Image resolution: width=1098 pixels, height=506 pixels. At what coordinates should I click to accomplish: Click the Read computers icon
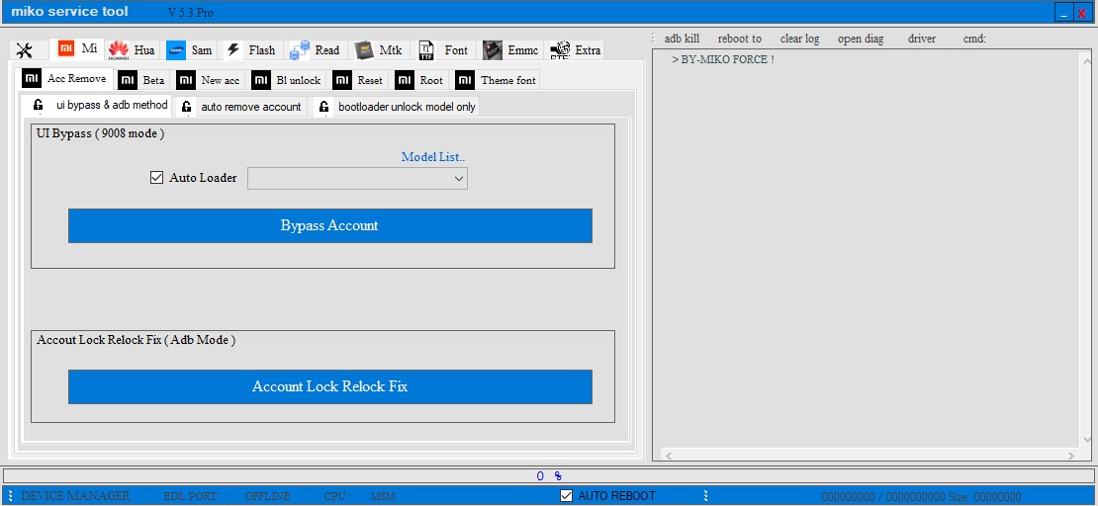pyautogui.click(x=300, y=50)
